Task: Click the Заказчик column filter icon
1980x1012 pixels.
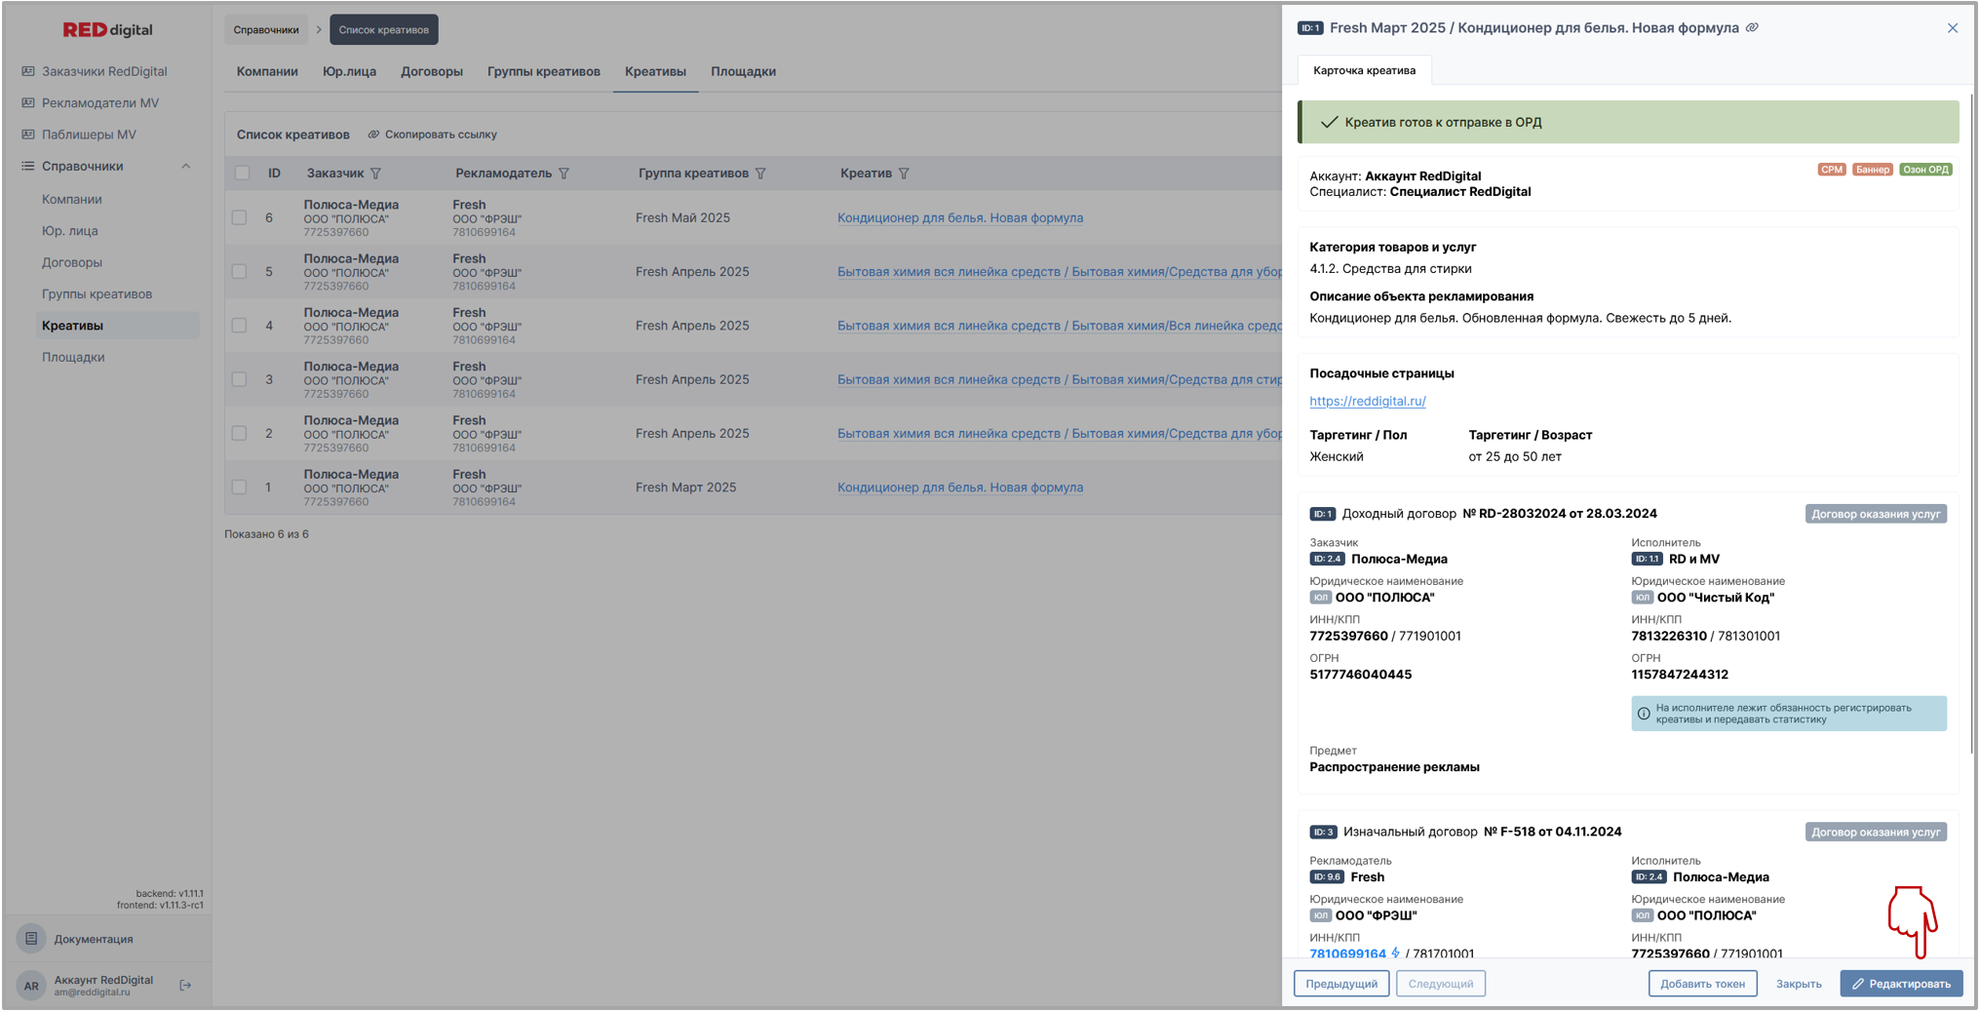Action: [375, 174]
